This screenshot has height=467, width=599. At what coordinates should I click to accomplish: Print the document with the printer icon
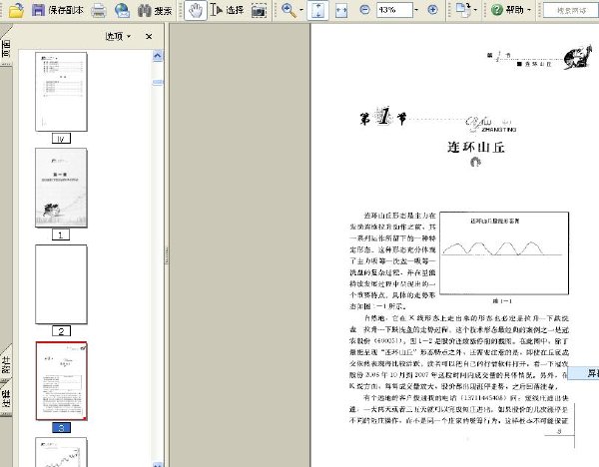[99, 10]
